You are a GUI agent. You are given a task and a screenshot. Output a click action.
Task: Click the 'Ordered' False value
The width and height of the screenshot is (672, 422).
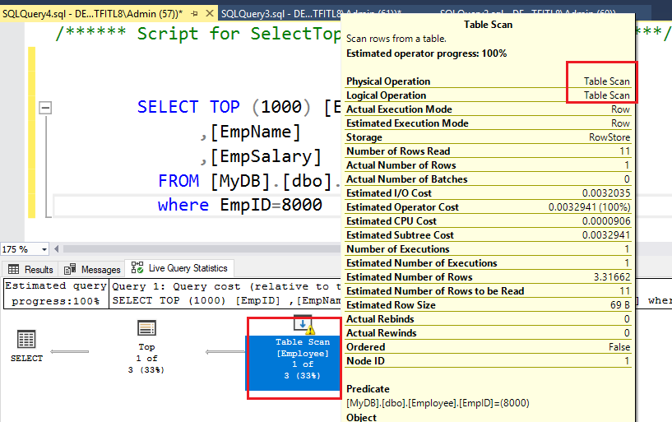(x=619, y=347)
